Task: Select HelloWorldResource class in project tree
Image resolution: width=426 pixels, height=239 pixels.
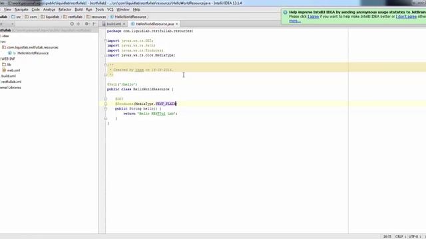Action: click(33, 53)
